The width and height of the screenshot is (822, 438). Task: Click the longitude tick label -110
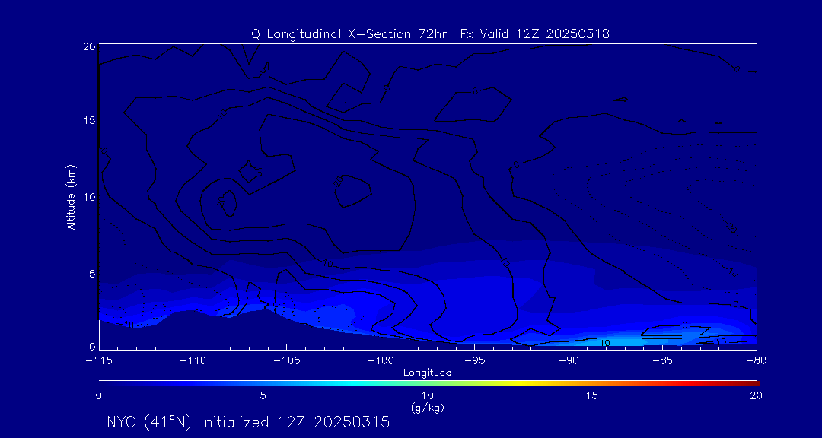click(x=193, y=361)
